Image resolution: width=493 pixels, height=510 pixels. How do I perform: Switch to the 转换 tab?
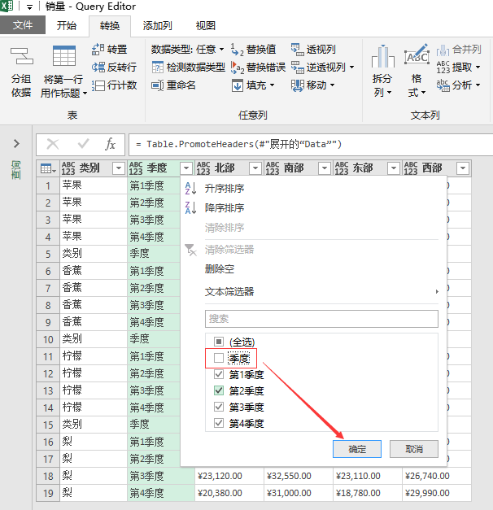(110, 26)
